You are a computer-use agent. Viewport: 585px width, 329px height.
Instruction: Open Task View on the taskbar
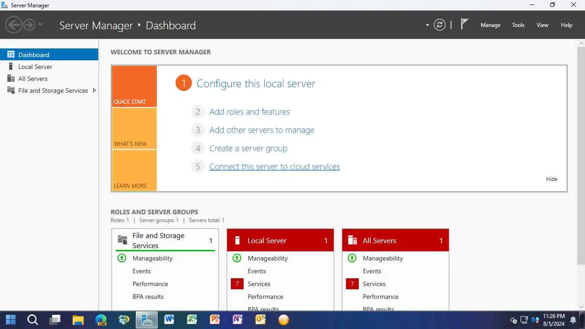pyautogui.click(x=55, y=319)
